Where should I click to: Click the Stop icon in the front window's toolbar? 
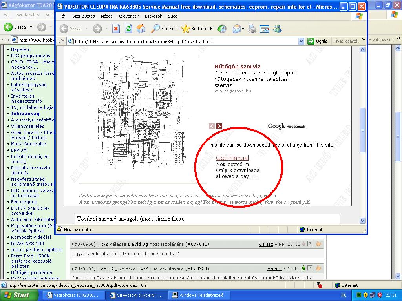116,29
